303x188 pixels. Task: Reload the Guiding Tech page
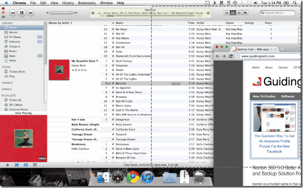point(231,56)
